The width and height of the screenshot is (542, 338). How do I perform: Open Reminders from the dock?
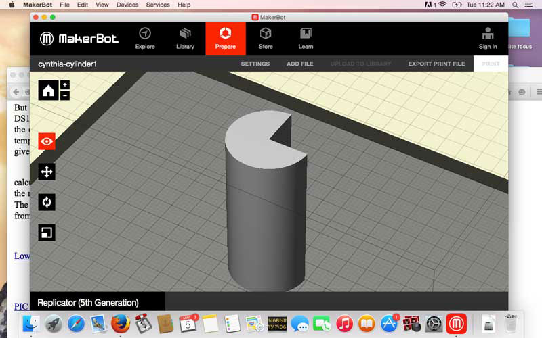point(232,324)
